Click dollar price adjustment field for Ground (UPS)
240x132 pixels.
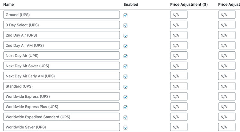click(x=179, y=15)
